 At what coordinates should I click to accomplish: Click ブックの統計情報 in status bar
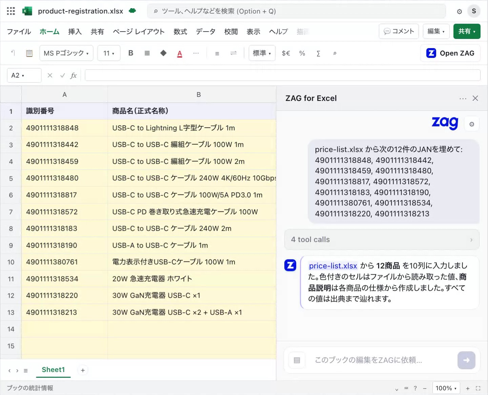point(30,388)
